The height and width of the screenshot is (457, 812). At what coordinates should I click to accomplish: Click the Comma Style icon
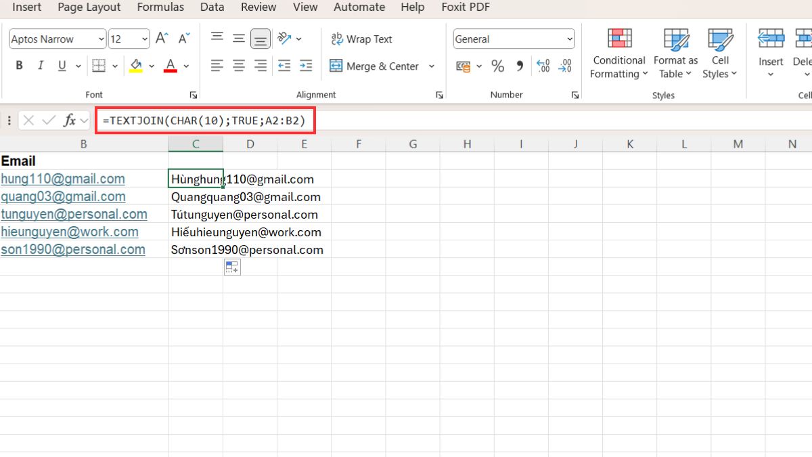tap(520, 66)
